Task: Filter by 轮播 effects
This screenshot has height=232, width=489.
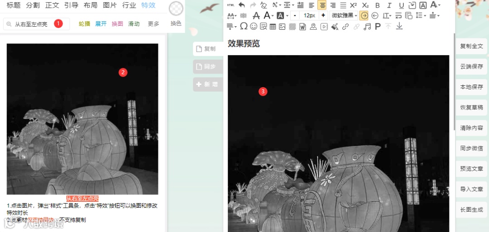Action: click(85, 24)
